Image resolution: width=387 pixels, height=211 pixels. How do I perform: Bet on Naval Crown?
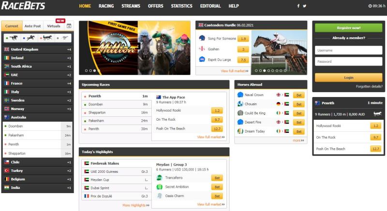coord(298,95)
